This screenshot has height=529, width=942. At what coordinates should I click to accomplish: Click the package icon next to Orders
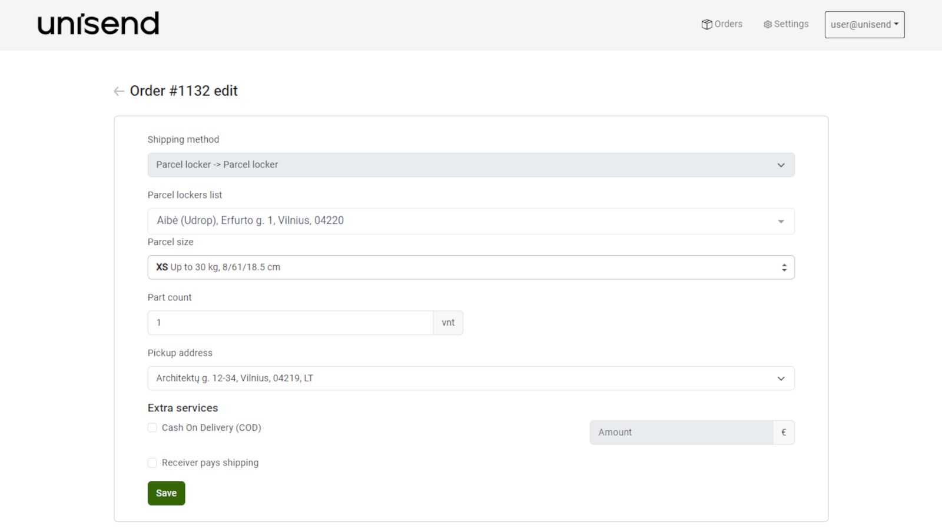click(706, 24)
